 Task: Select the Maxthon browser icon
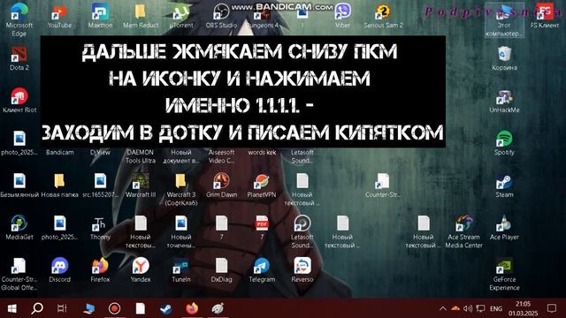[x=100, y=16]
